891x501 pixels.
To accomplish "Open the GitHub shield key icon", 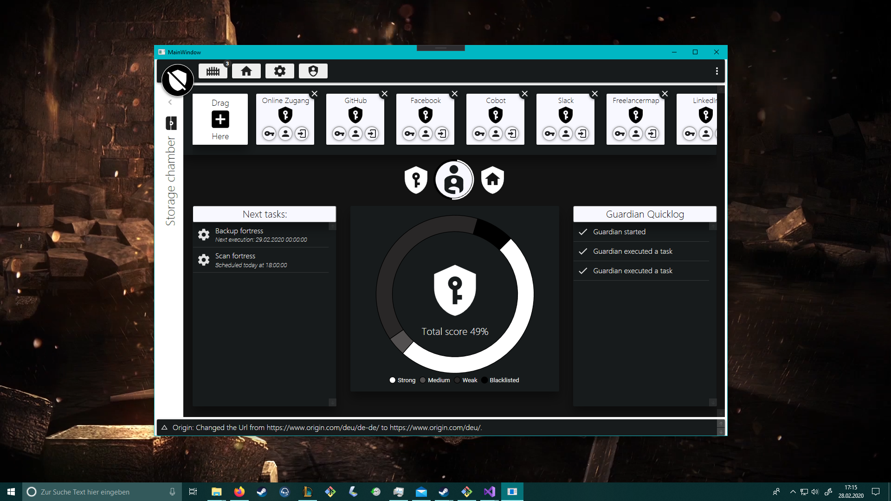I will pos(355,115).
